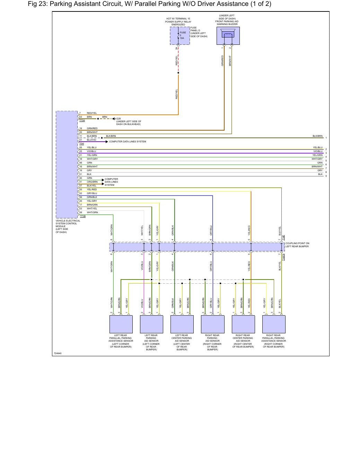350x475 pixels.
Task: Click the left rear center parking aid sensor box
Action: [x=182, y=324]
